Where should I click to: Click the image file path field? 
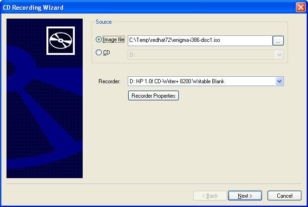click(x=200, y=40)
